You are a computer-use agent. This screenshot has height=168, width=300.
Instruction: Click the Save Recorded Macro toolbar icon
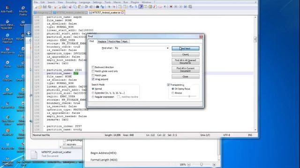pos(190,7)
